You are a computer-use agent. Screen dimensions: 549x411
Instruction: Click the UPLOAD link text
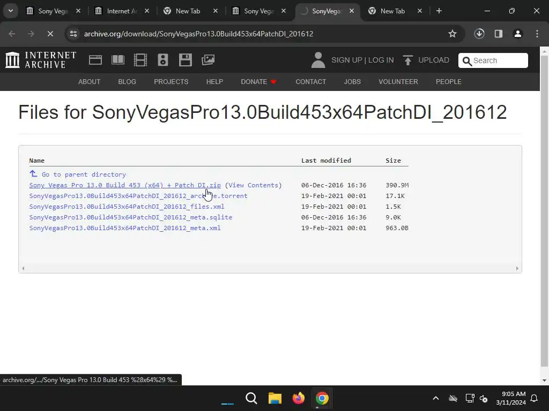click(x=434, y=60)
